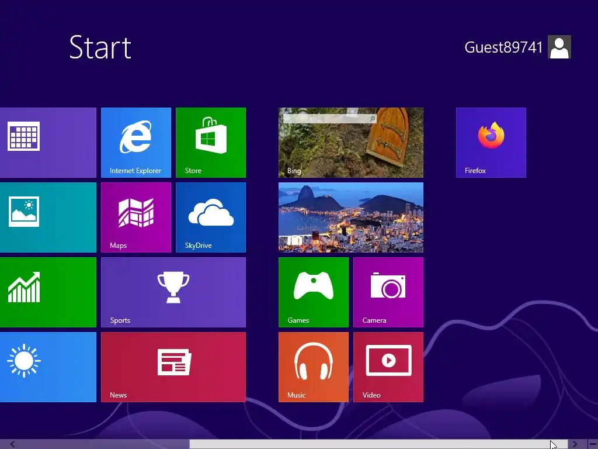Click the user account avatar picture
The image size is (598, 449).
coord(559,47)
